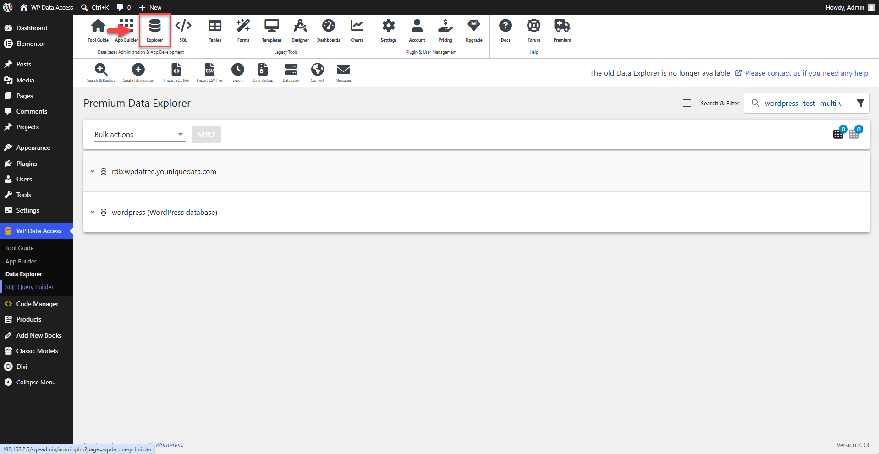Toggle the Search & Filter collapse icon
This screenshot has width=879, height=454.
[687, 103]
